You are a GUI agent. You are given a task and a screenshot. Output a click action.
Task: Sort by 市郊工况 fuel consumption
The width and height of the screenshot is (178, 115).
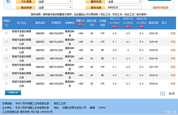click(128, 26)
